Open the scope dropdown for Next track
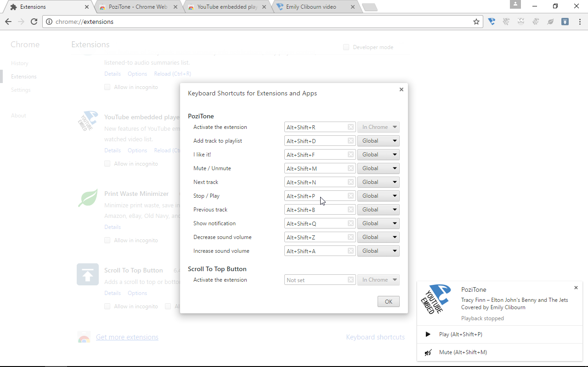Image resolution: width=588 pixels, height=367 pixels. click(379, 182)
